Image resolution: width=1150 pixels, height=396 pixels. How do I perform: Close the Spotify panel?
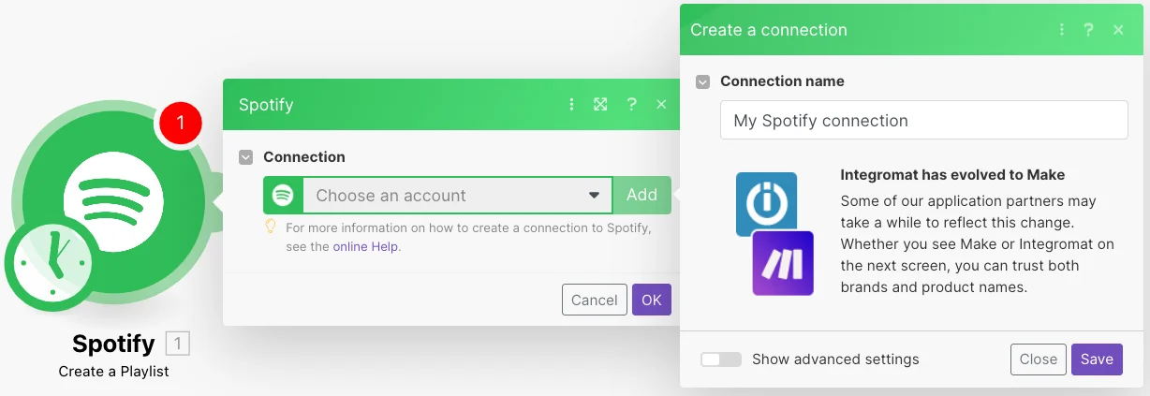661,104
